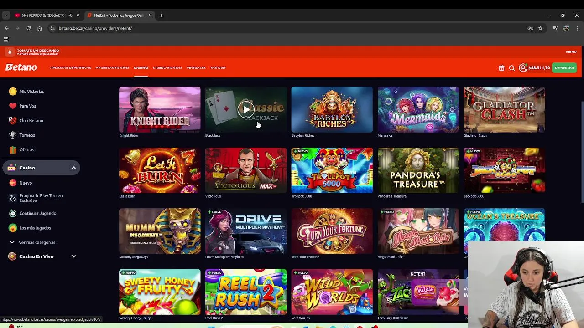This screenshot has width=584, height=328.
Task: Click the hand icon for Tomate un descanso
Action: (10, 52)
